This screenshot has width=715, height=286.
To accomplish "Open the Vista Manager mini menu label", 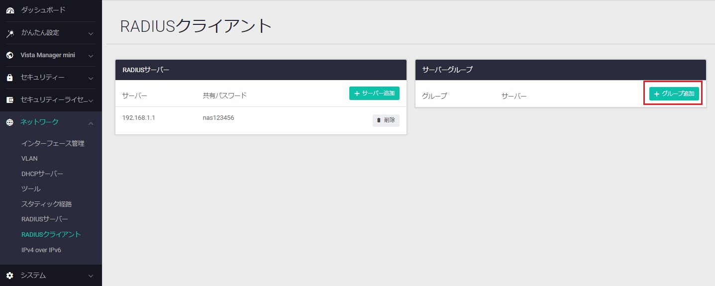I will point(48,55).
